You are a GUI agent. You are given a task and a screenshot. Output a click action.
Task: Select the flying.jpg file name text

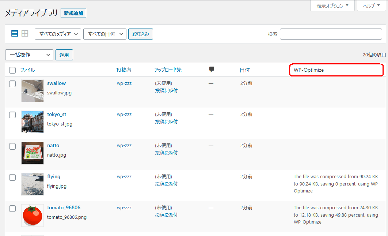(x=57, y=186)
